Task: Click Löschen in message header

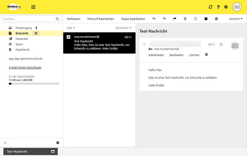Action: [x=194, y=55]
